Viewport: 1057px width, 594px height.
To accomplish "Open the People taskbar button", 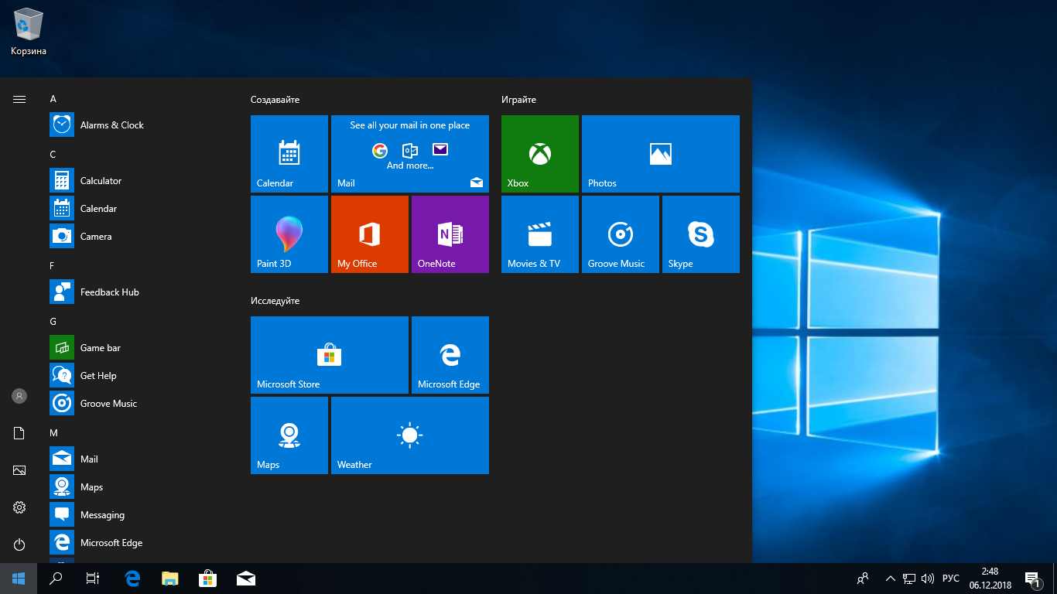I will tap(863, 579).
